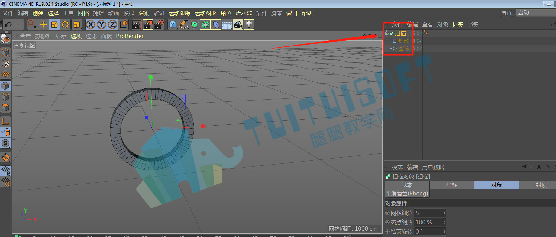Add a Camera object
Viewport: 556px width, 237px height.
[x=238, y=25]
